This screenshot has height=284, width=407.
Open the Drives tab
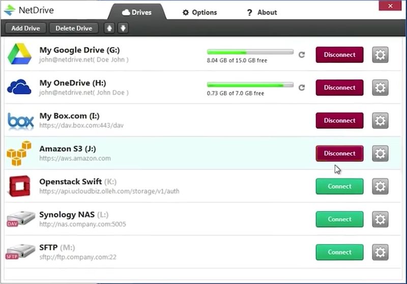(x=137, y=12)
